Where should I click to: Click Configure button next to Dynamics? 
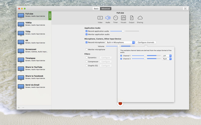[x=106, y=57]
